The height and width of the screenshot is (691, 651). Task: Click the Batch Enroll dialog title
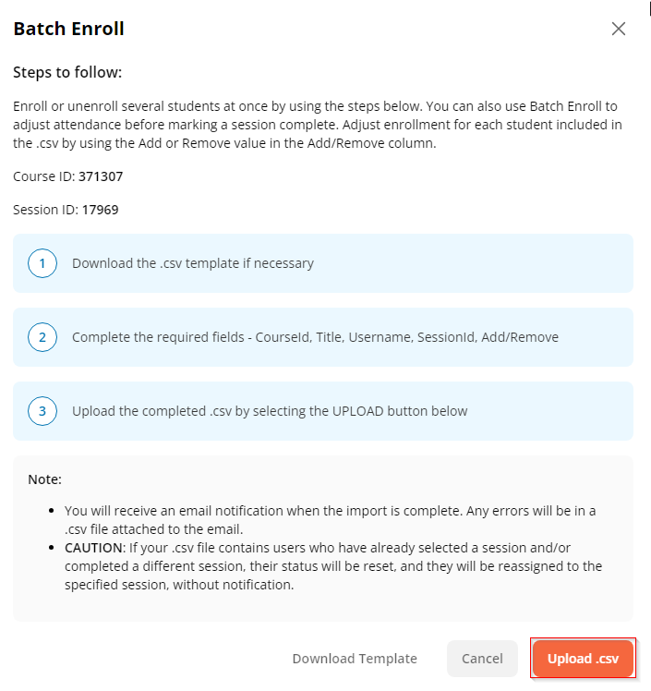(68, 29)
